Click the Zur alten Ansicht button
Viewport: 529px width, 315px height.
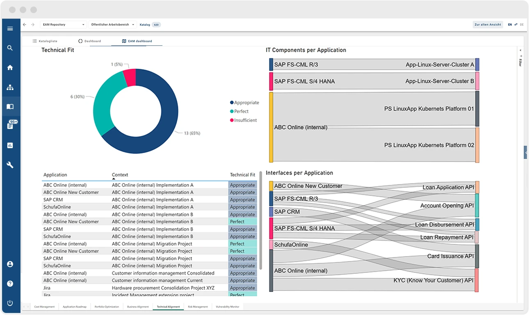tap(488, 25)
